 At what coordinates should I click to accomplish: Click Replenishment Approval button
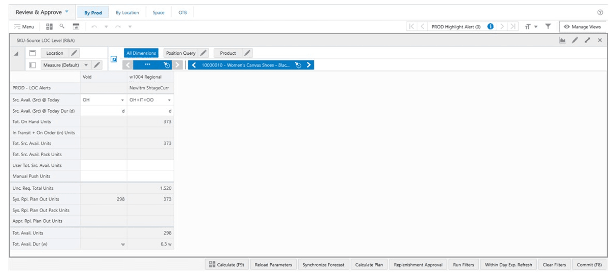pyautogui.click(x=418, y=265)
